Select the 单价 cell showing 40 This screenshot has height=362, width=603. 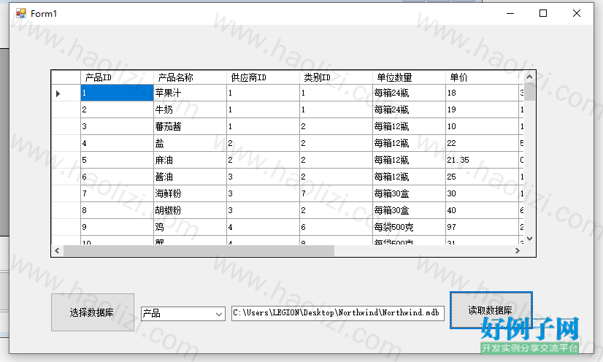483,210
